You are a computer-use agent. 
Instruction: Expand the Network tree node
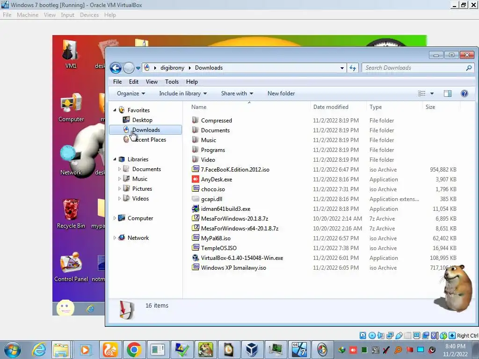[x=115, y=238]
